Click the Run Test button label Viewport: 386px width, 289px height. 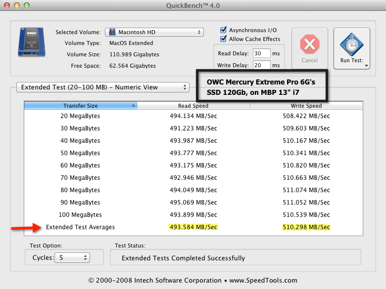(x=351, y=60)
